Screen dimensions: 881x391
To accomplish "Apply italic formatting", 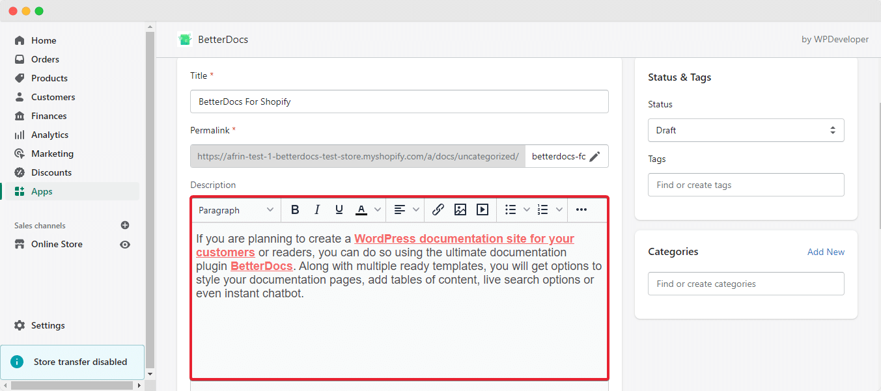I will [x=317, y=209].
